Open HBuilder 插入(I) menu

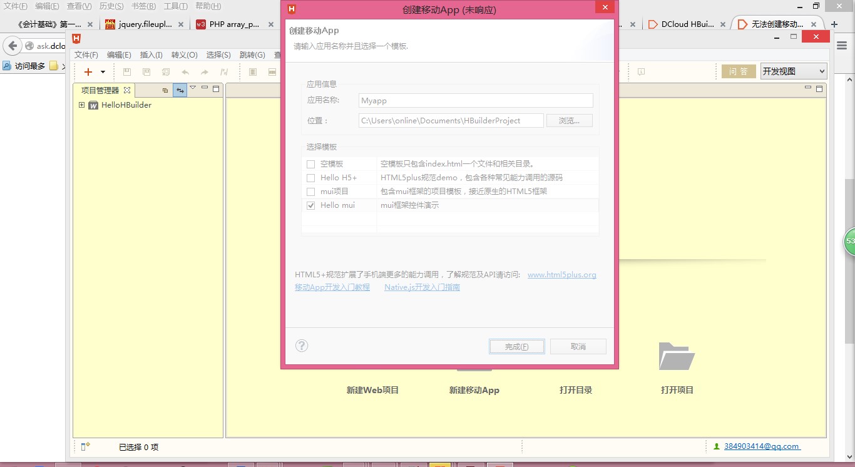click(x=151, y=55)
